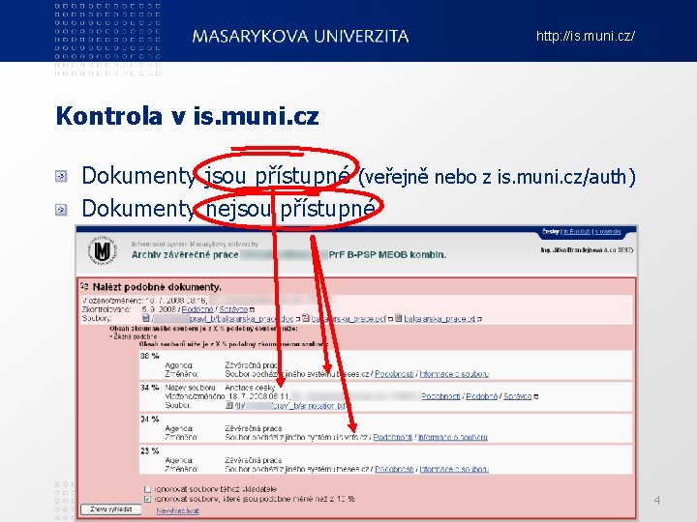Click new-window icon after Správce in Anotace row
This screenshot has height=522, width=697.
click(x=535, y=396)
